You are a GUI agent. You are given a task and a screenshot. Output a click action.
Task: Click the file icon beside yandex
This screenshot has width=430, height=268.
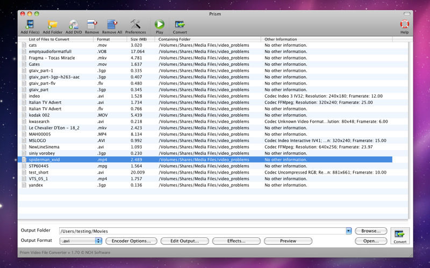tap(24, 185)
